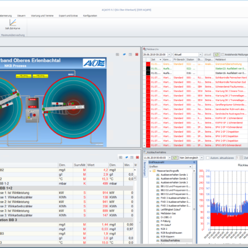Open the Wartung und Termine menu
The height and width of the screenshot is (248, 248).
[x=42, y=15]
